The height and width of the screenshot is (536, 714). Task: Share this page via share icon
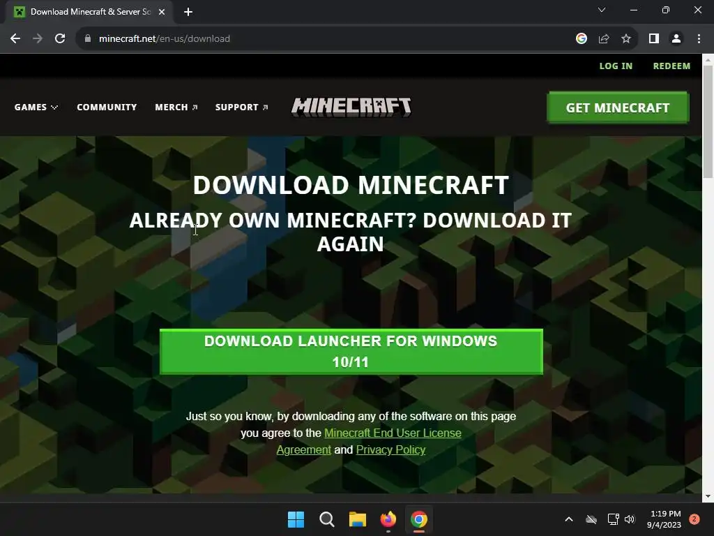point(604,39)
